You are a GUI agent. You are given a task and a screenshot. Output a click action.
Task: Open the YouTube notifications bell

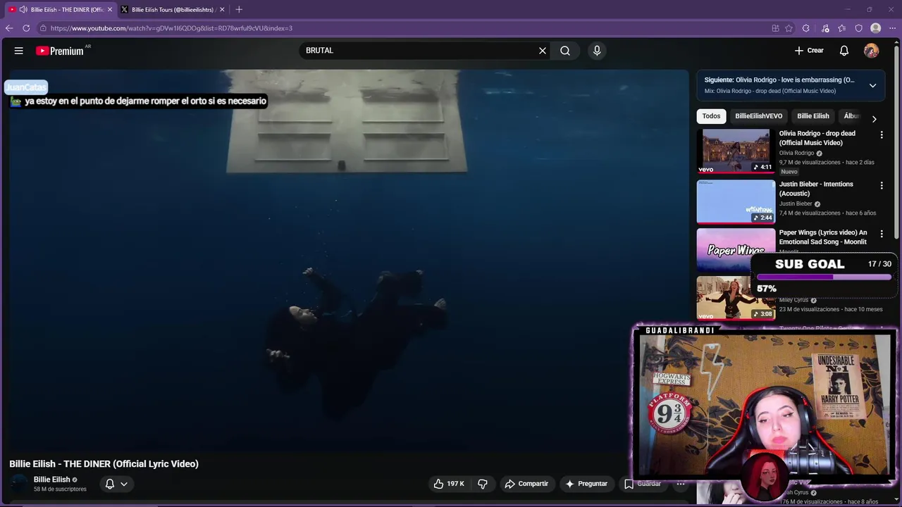pyautogui.click(x=844, y=51)
